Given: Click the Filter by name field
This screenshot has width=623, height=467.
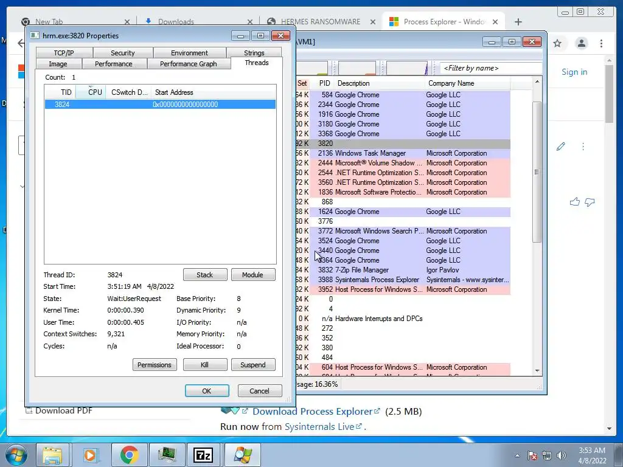Looking at the screenshot, I should pos(491,68).
